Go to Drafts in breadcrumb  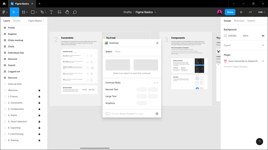pos(127,12)
